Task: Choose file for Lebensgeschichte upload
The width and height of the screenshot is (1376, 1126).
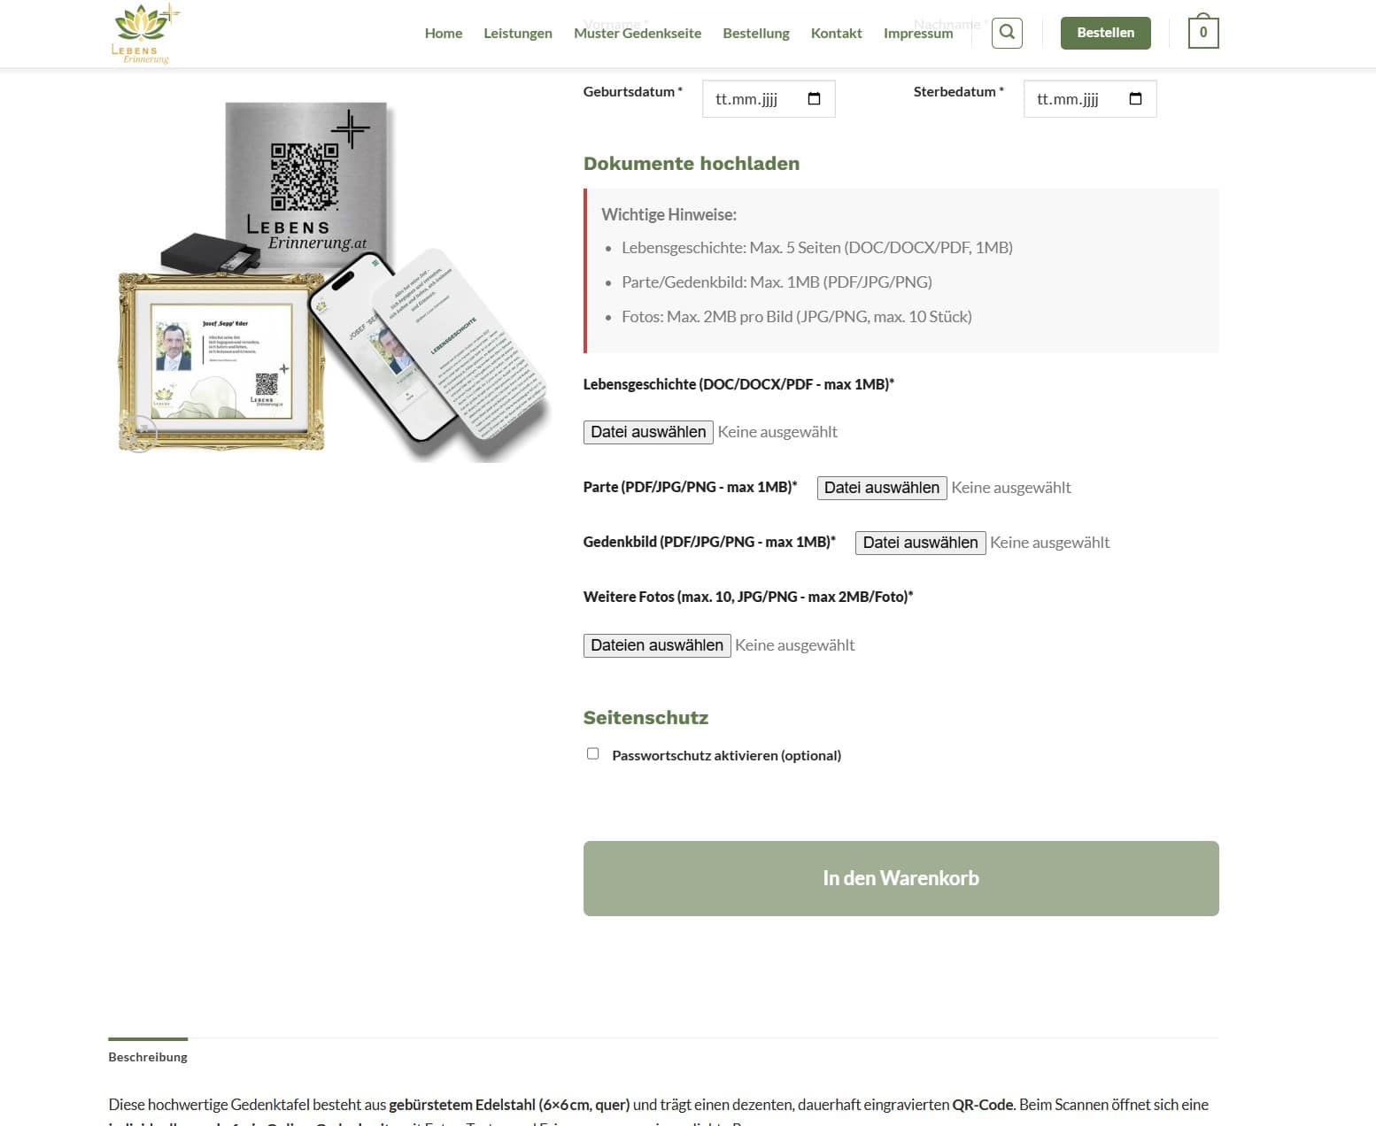Action: (648, 432)
